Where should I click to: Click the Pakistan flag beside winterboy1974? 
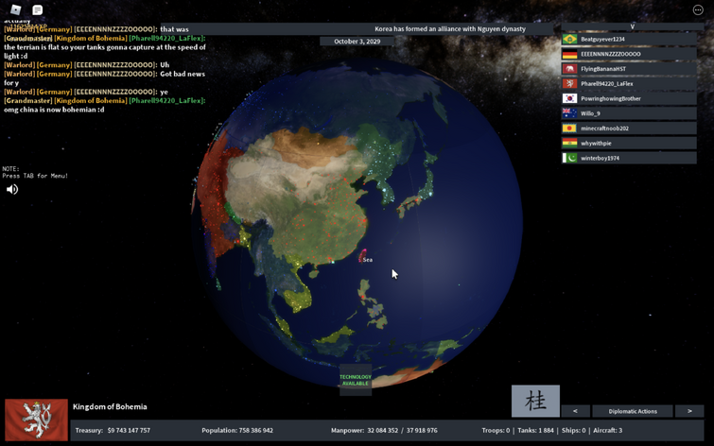569,158
